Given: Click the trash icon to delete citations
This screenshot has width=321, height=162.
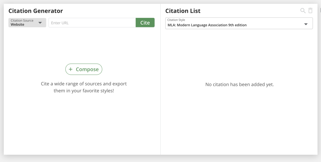Looking at the screenshot, I should click(310, 11).
